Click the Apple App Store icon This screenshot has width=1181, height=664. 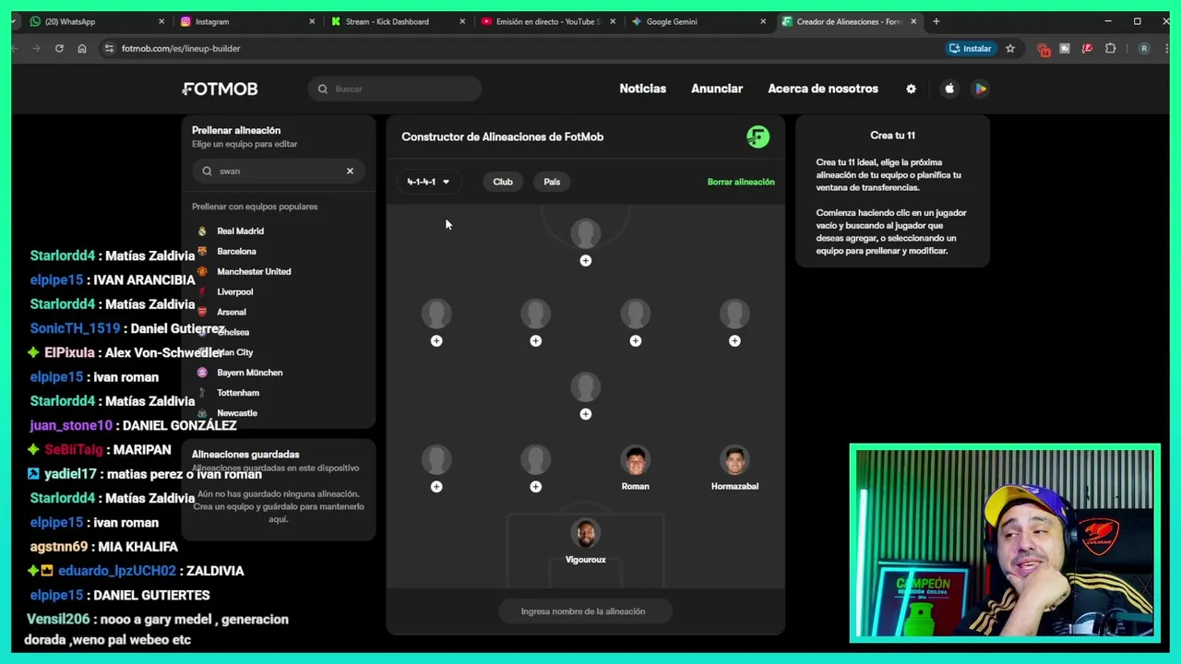click(949, 89)
